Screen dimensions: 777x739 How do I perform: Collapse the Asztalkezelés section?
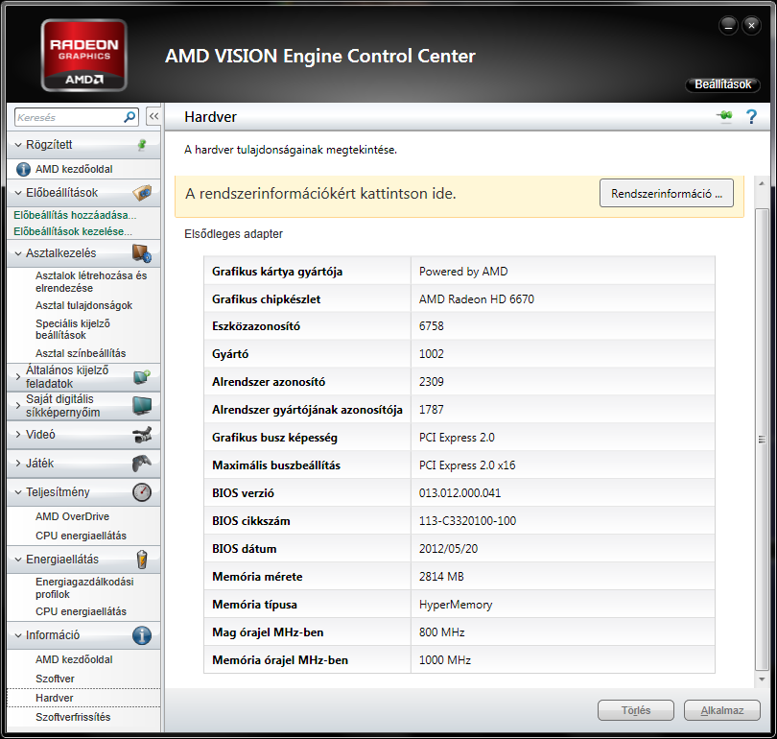[x=18, y=253]
